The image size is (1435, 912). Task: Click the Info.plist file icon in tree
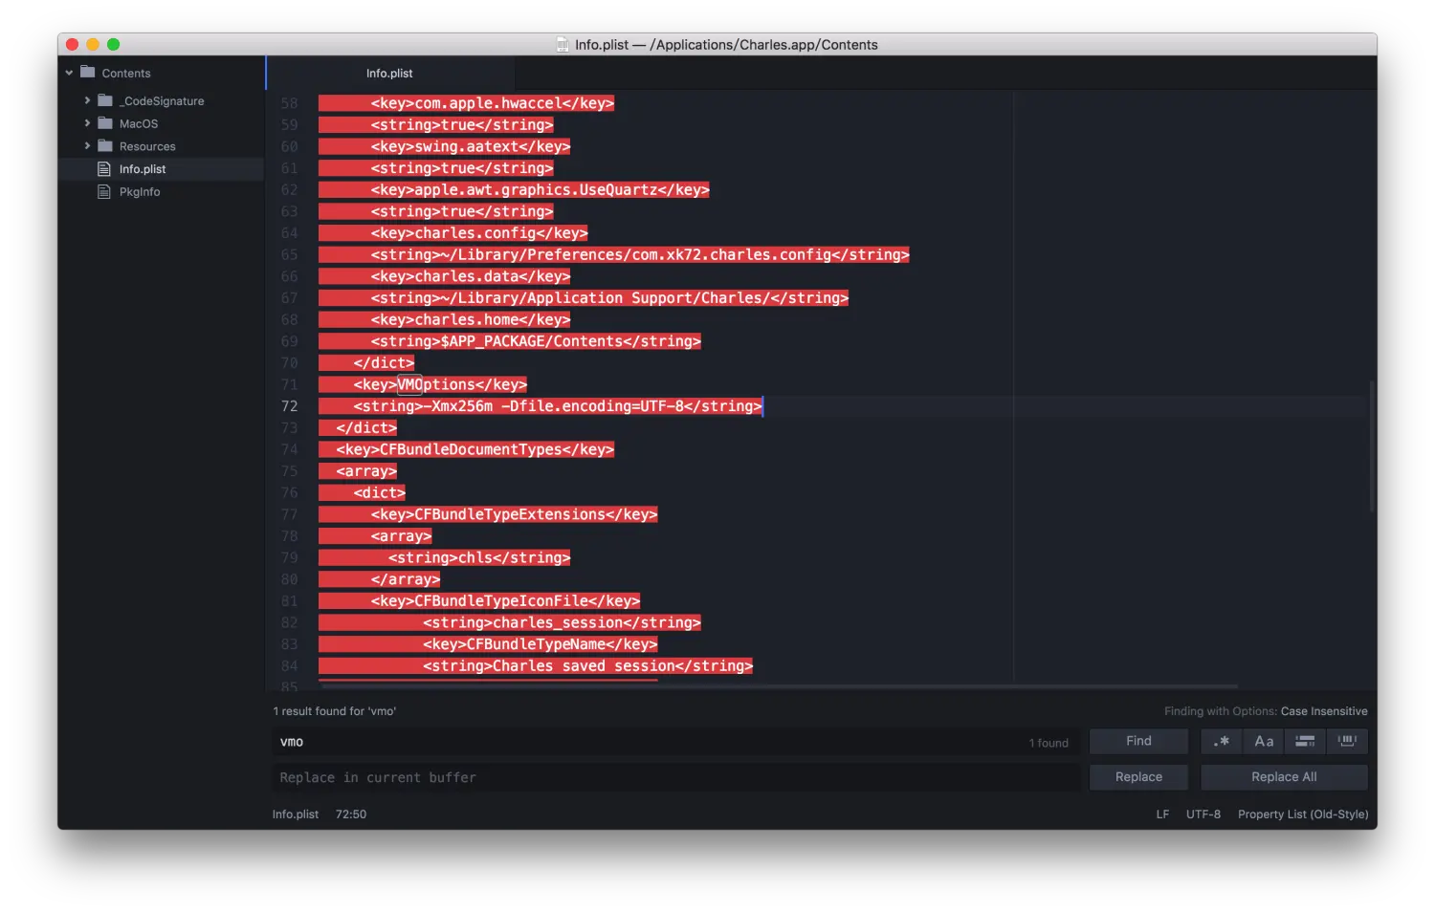tap(104, 169)
